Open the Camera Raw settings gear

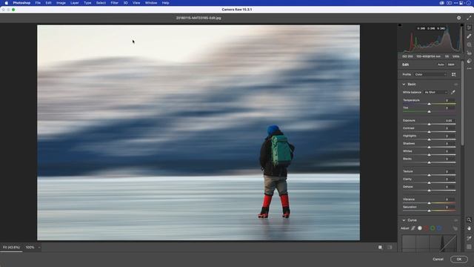pyautogui.click(x=459, y=18)
